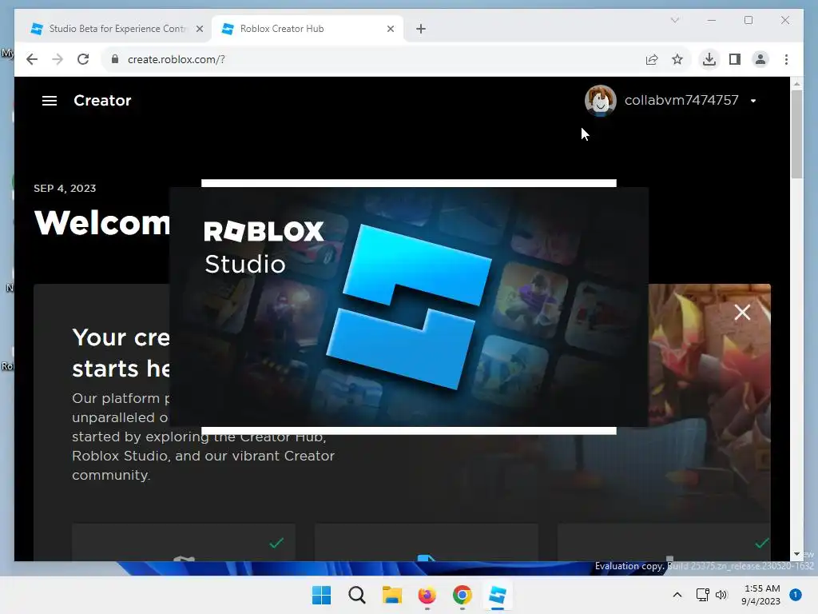Dismiss the welcome banner with the X

click(x=742, y=313)
